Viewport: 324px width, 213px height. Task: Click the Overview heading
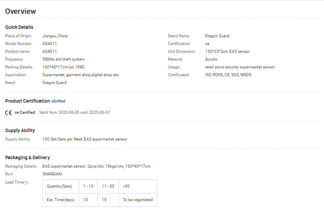(x=20, y=11)
